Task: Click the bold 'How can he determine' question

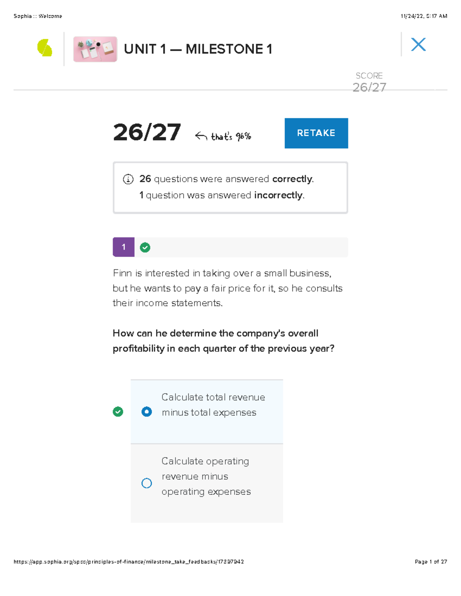Action: click(223, 341)
